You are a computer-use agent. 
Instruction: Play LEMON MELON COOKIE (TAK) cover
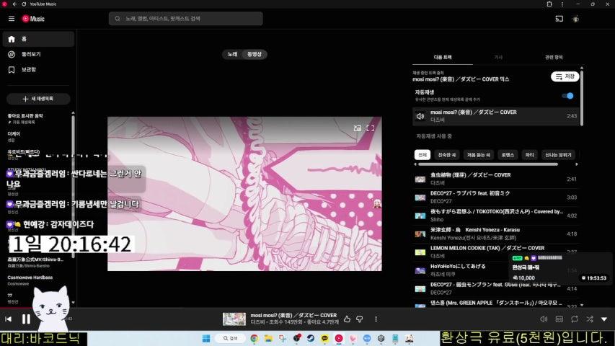coord(496,252)
